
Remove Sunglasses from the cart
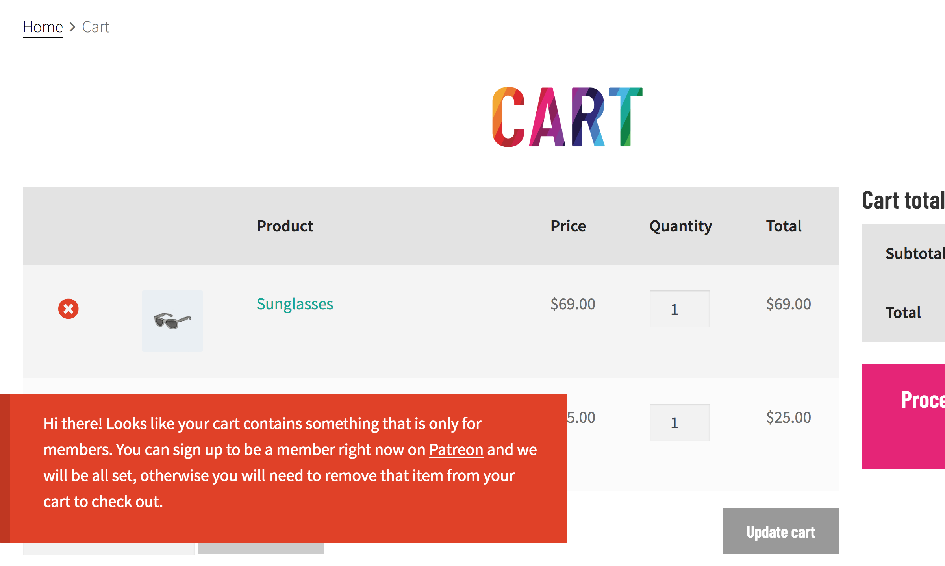click(x=69, y=309)
